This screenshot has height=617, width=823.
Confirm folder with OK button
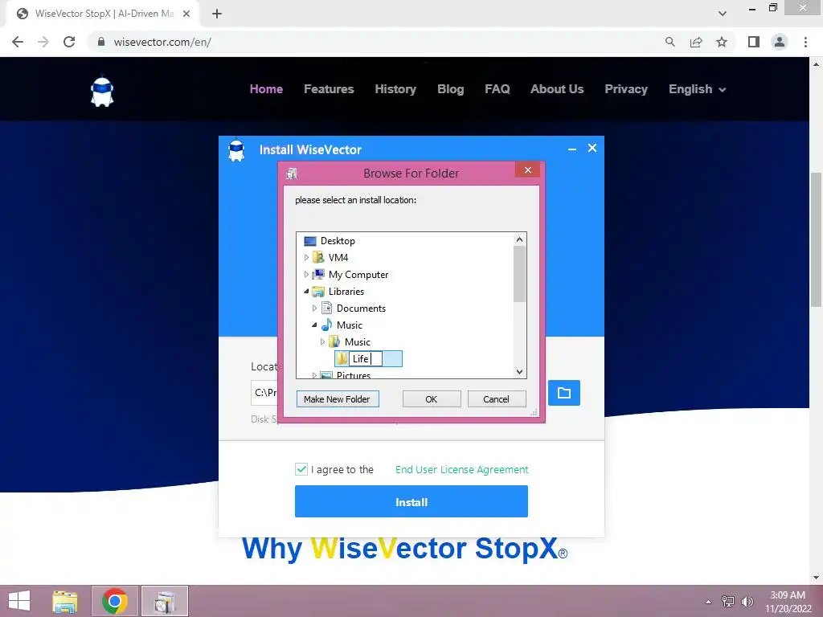432,398
